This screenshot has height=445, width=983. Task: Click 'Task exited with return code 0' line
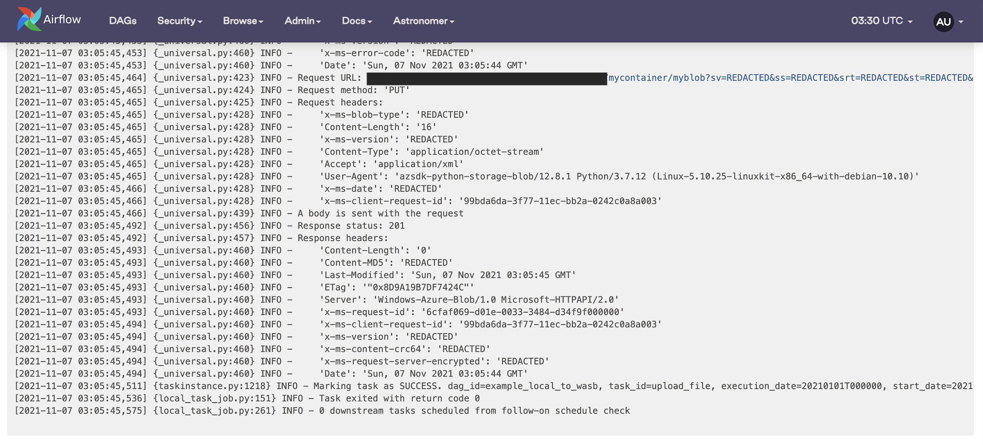399,399
